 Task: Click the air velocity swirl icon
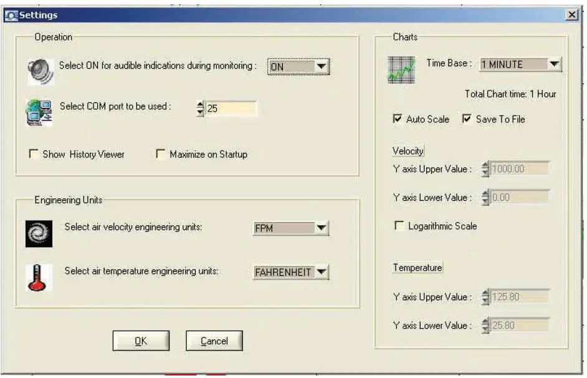point(39,234)
